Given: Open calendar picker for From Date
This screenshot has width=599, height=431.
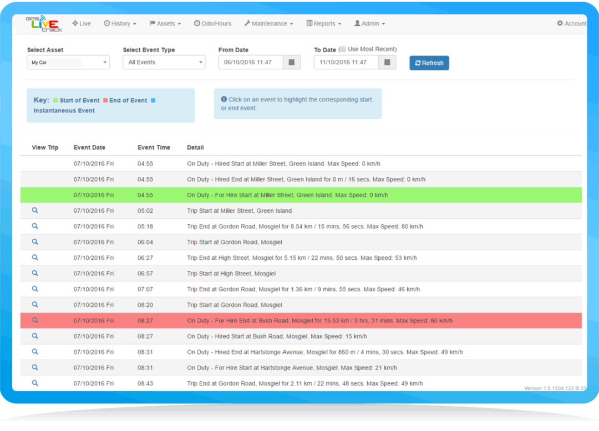Looking at the screenshot, I should point(292,63).
